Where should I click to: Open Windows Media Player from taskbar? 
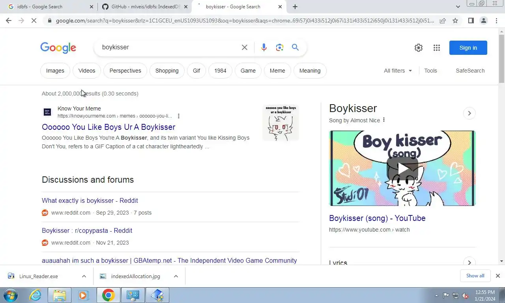click(x=84, y=295)
